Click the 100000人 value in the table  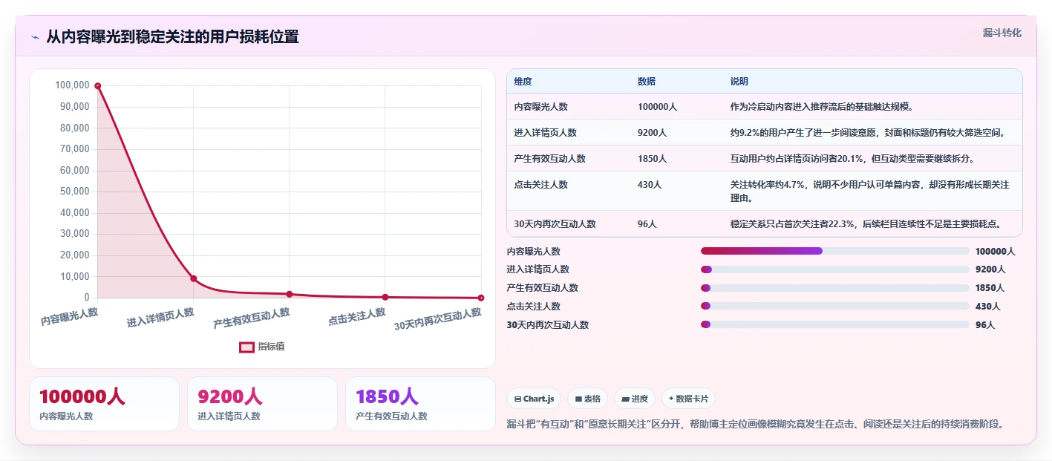point(657,107)
